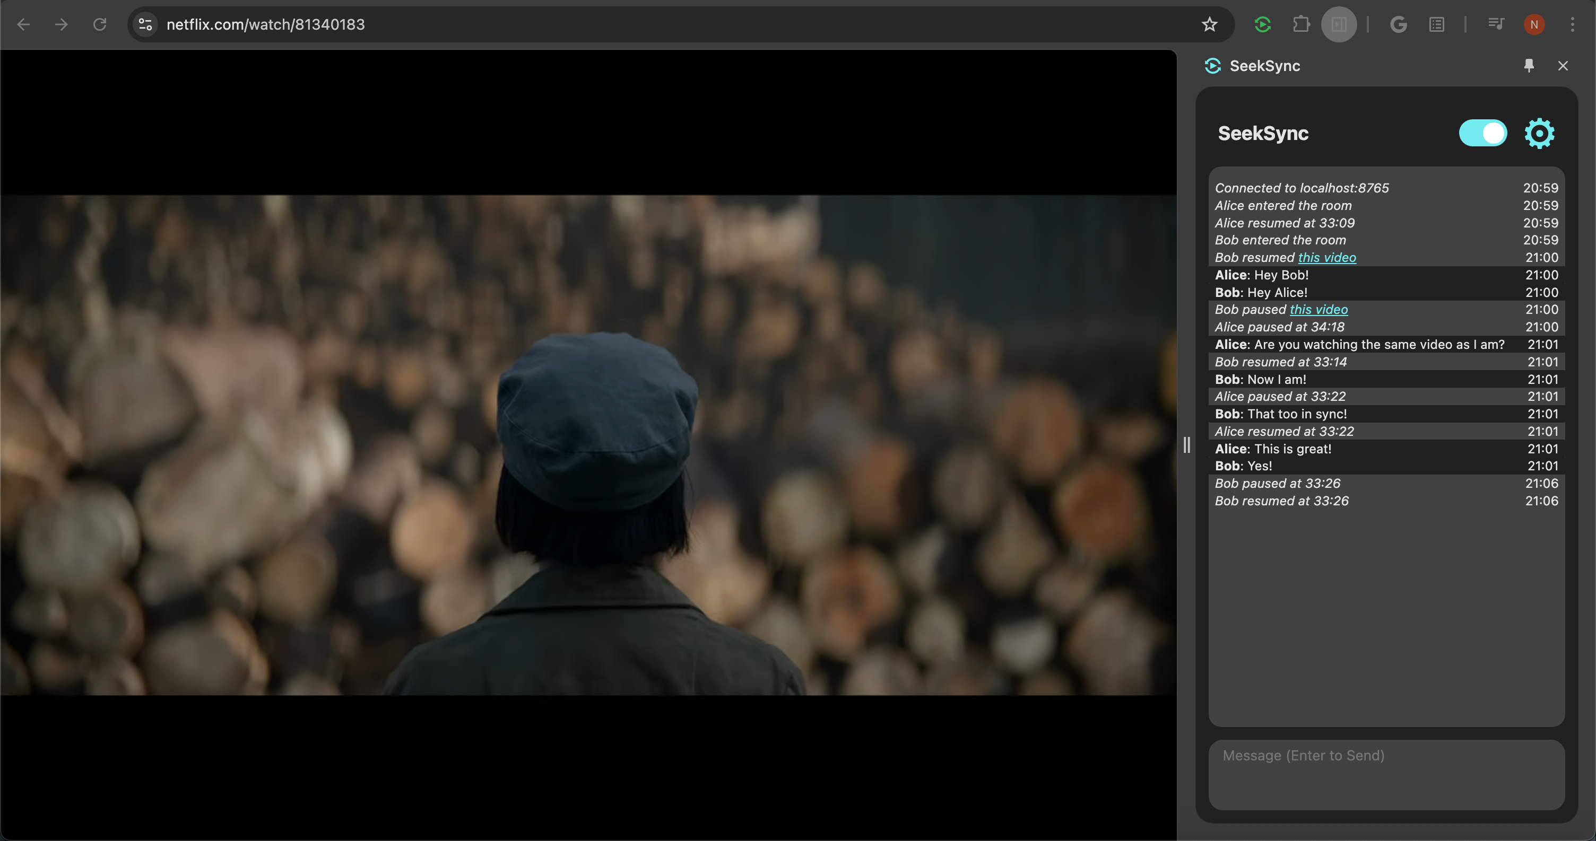Open the reading list icon

[1437, 25]
